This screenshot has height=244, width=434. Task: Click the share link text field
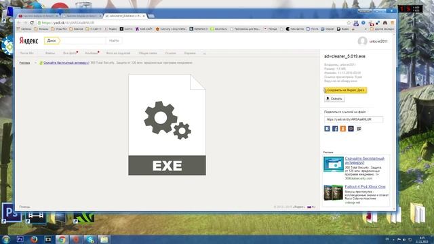pyautogui.click(x=353, y=119)
